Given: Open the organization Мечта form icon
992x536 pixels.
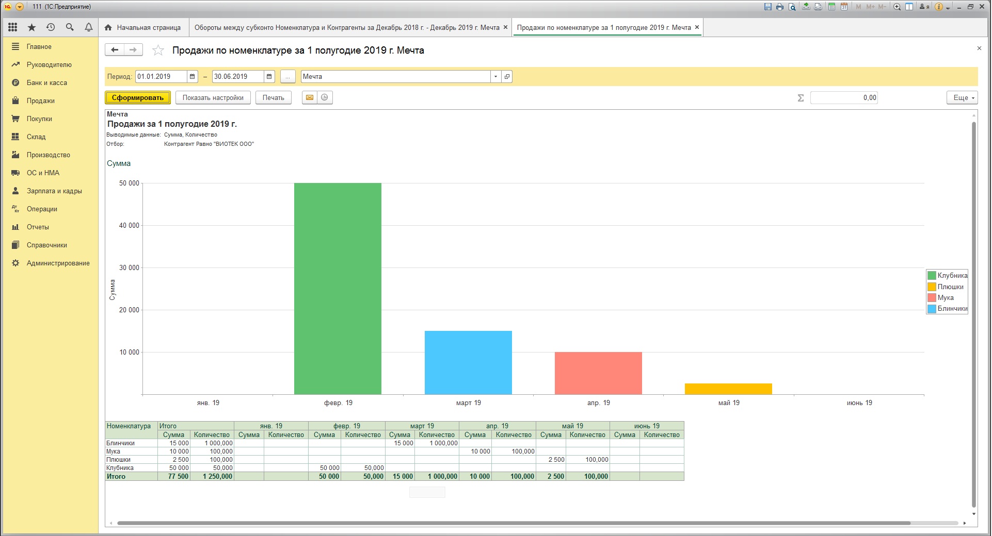Looking at the screenshot, I should [507, 76].
